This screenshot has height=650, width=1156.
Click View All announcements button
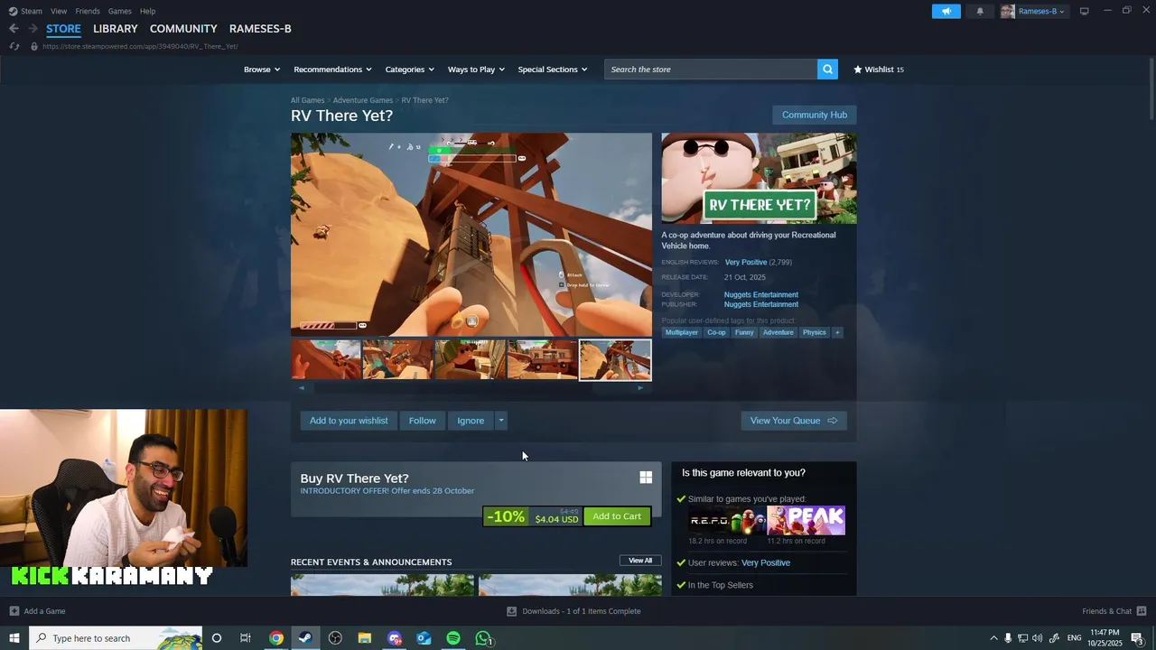click(640, 561)
